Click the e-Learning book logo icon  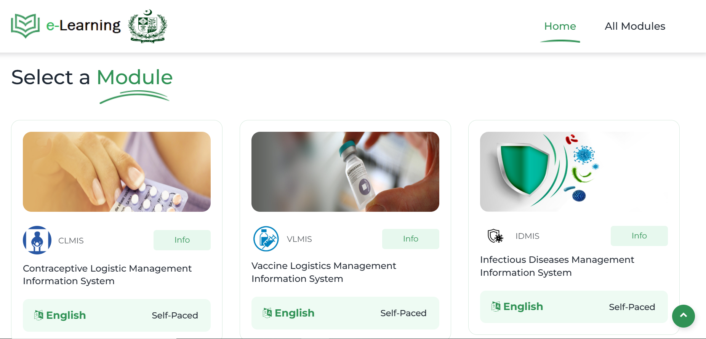point(25,26)
